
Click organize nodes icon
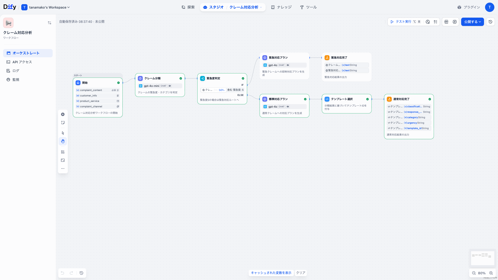click(x=63, y=152)
